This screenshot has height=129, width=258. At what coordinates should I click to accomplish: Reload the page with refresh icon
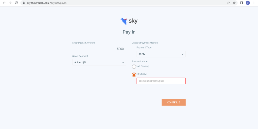[16, 3]
